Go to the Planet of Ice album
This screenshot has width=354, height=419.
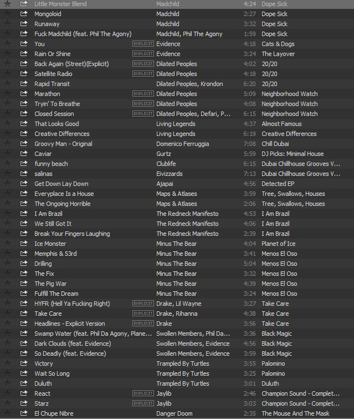(278, 244)
